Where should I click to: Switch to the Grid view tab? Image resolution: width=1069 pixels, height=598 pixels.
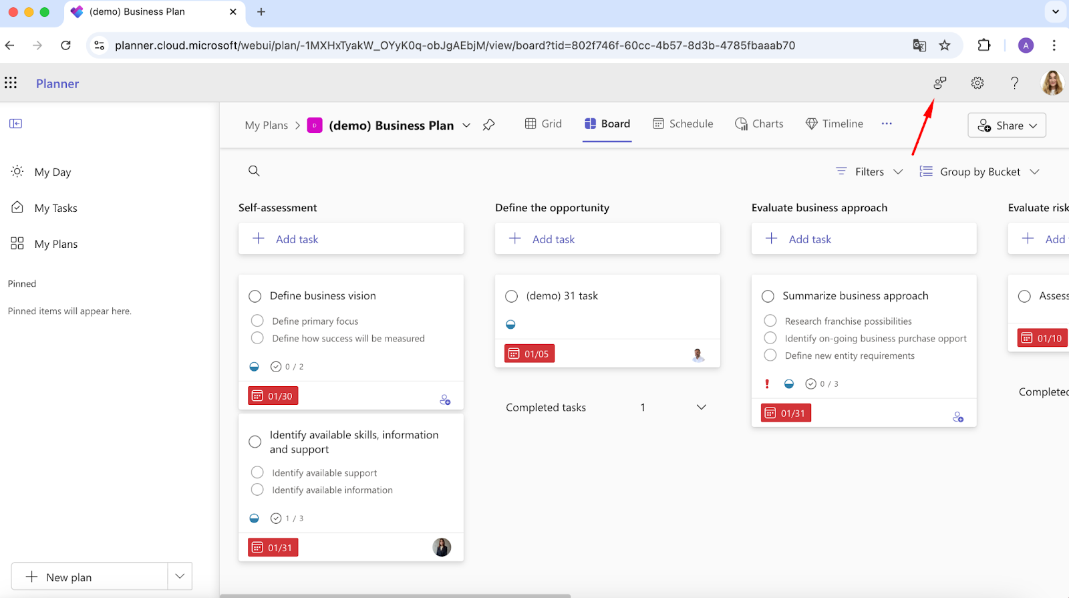pos(543,124)
